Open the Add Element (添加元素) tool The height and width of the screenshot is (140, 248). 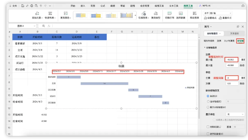click(x=37, y=15)
